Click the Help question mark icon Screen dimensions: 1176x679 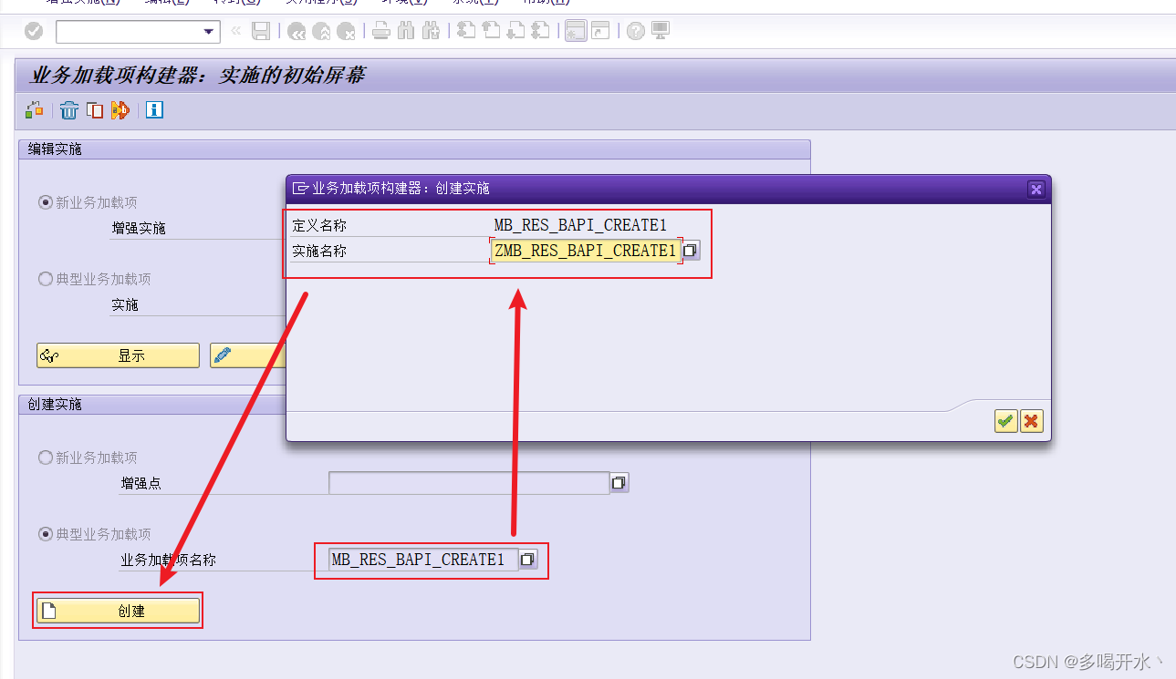click(x=638, y=30)
